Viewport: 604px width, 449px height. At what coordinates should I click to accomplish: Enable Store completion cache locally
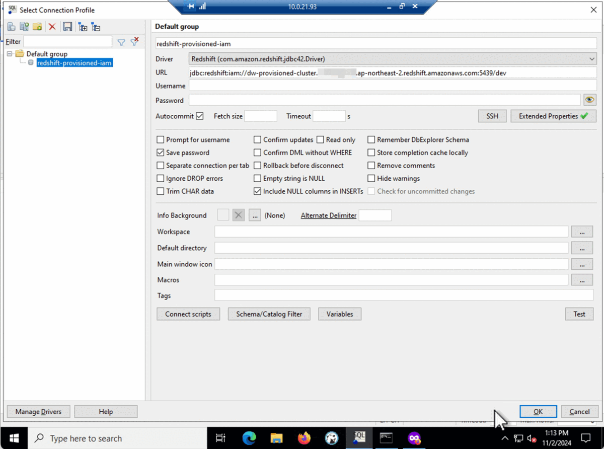(x=371, y=153)
